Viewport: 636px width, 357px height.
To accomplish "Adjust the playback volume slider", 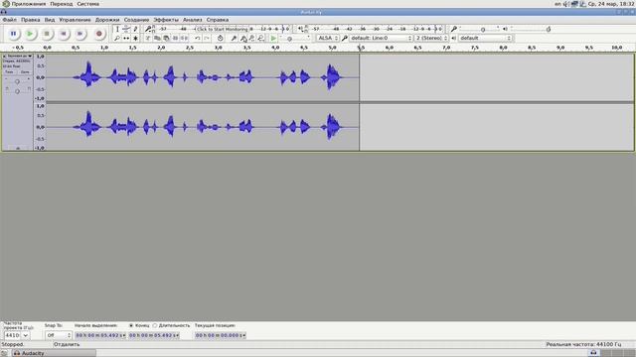I will click(531, 29).
